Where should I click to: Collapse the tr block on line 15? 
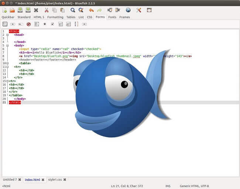(7, 81)
